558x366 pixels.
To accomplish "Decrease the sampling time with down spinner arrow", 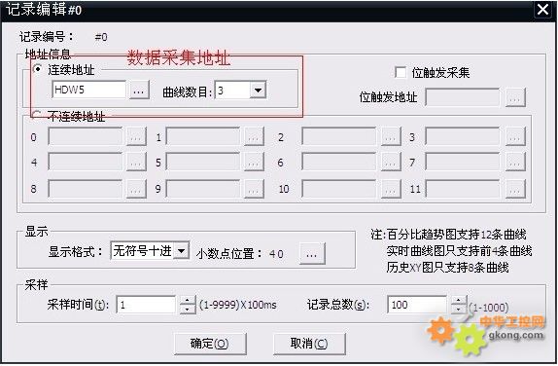I will pyautogui.click(x=188, y=310).
